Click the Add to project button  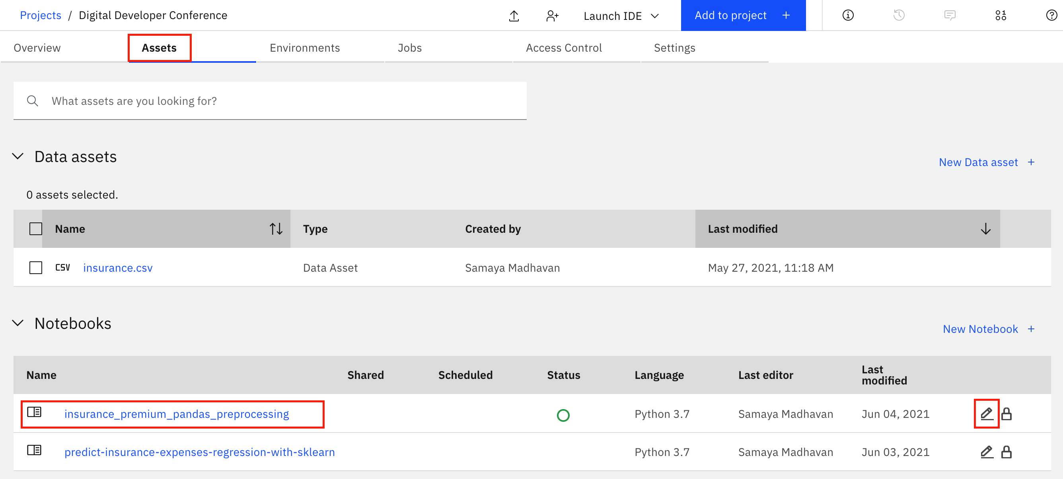(743, 15)
